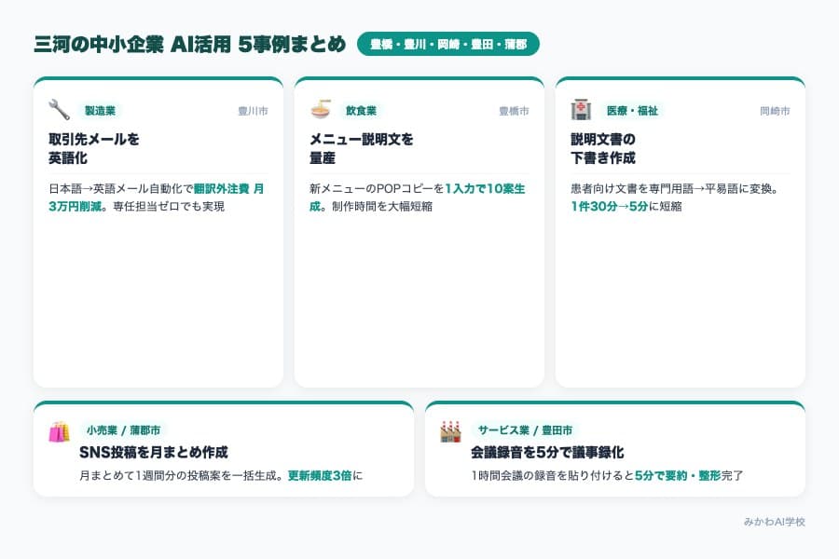This screenshot has width=839, height=559.
Task: Select the ramen bowl icon on the 飲食業 card
Action: [319, 110]
